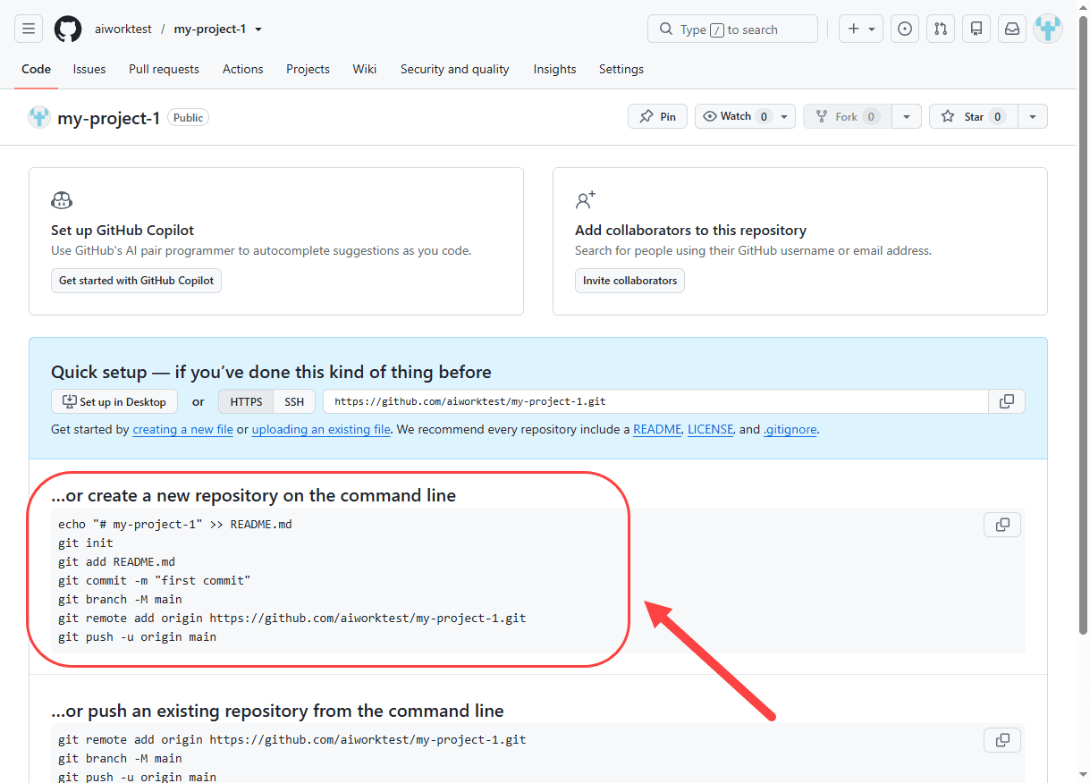The width and height of the screenshot is (1090, 783).
Task: Open Security and quality tab
Action: pos(455,69)
